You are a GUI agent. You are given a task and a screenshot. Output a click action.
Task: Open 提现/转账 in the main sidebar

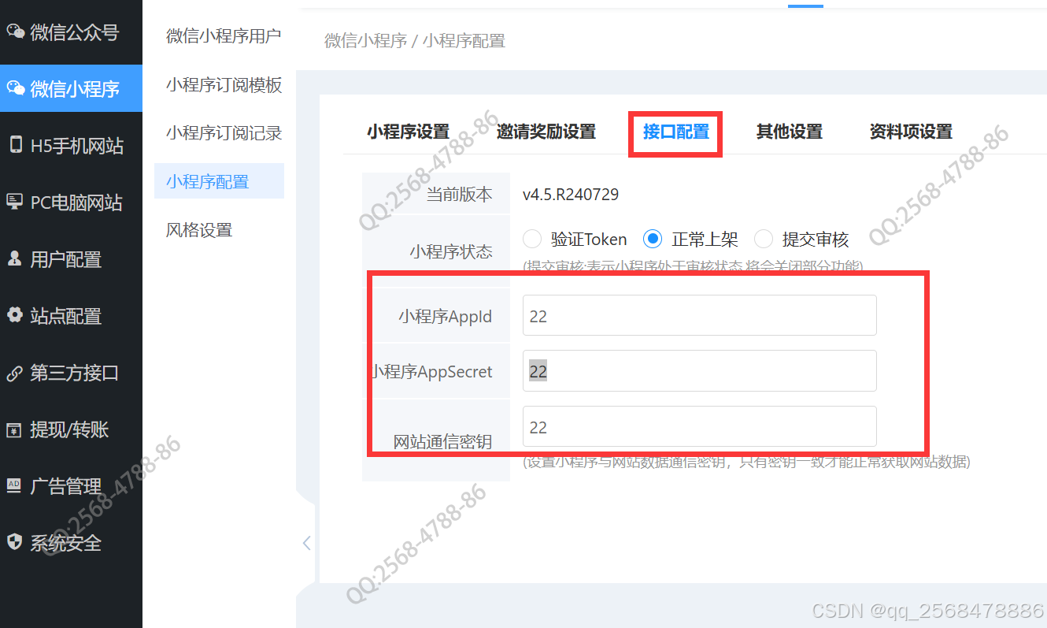point(71,429)
